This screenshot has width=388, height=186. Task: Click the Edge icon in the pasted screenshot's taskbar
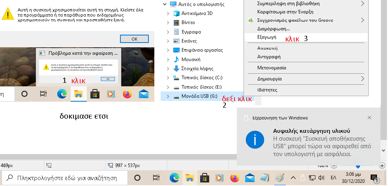[62, 94]
